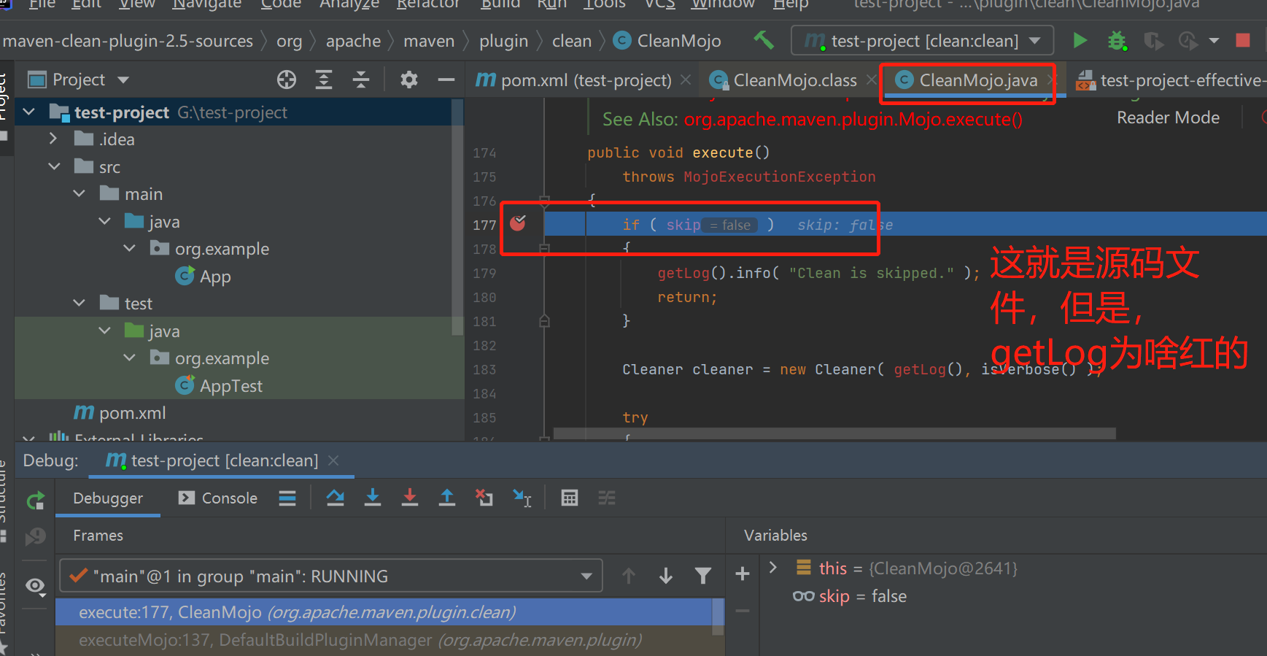Viewport: 1267px width, 656px height.
Task: Add new watch plus icon
Action: click(x=743, y=574)
